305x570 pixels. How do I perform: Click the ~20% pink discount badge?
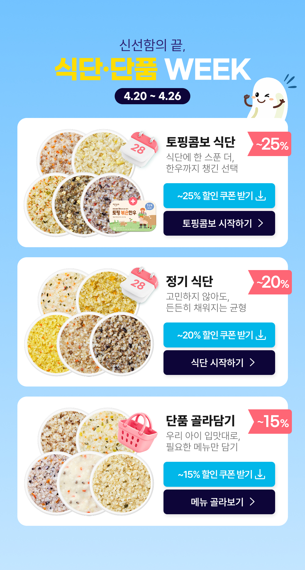click(x=271, y=282)
